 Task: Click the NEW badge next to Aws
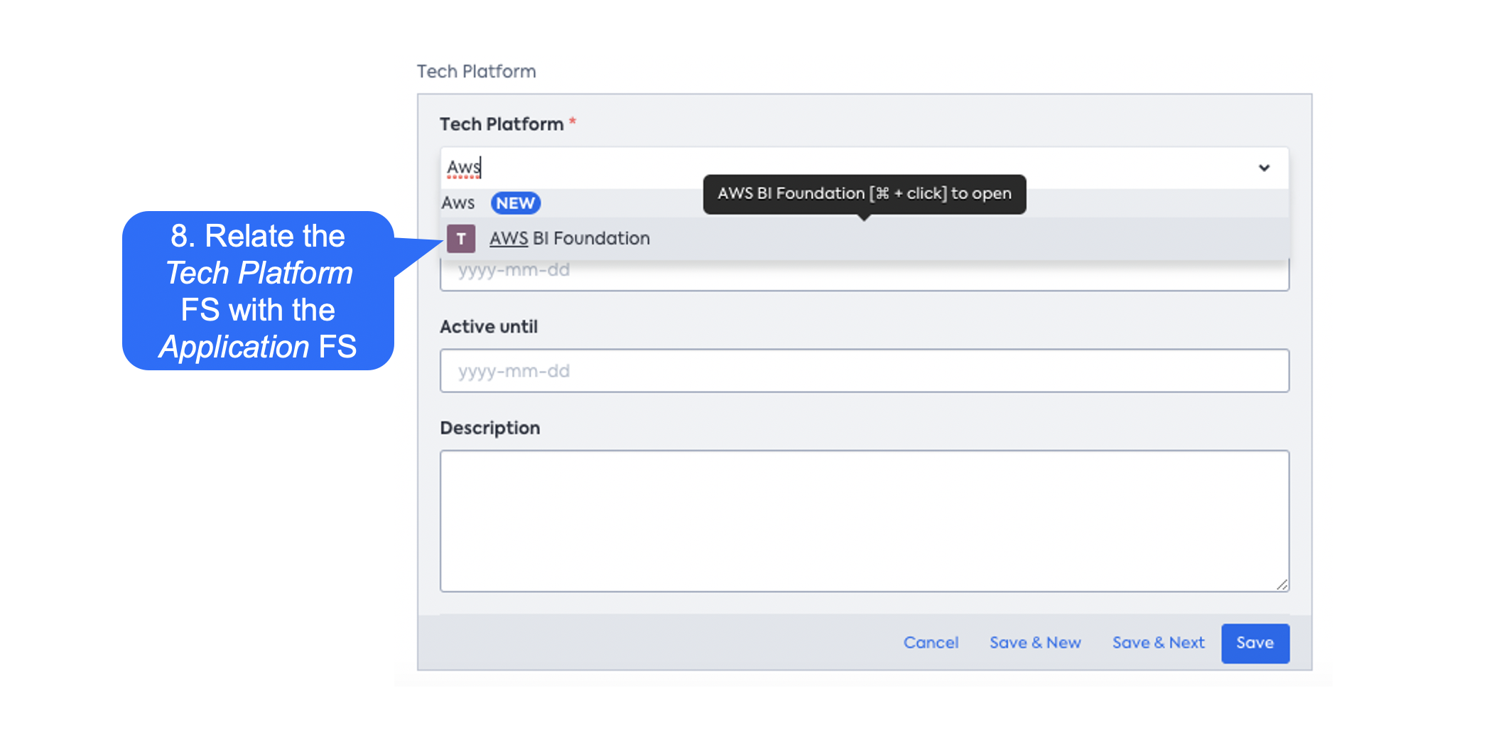click(x=516, y=203)
